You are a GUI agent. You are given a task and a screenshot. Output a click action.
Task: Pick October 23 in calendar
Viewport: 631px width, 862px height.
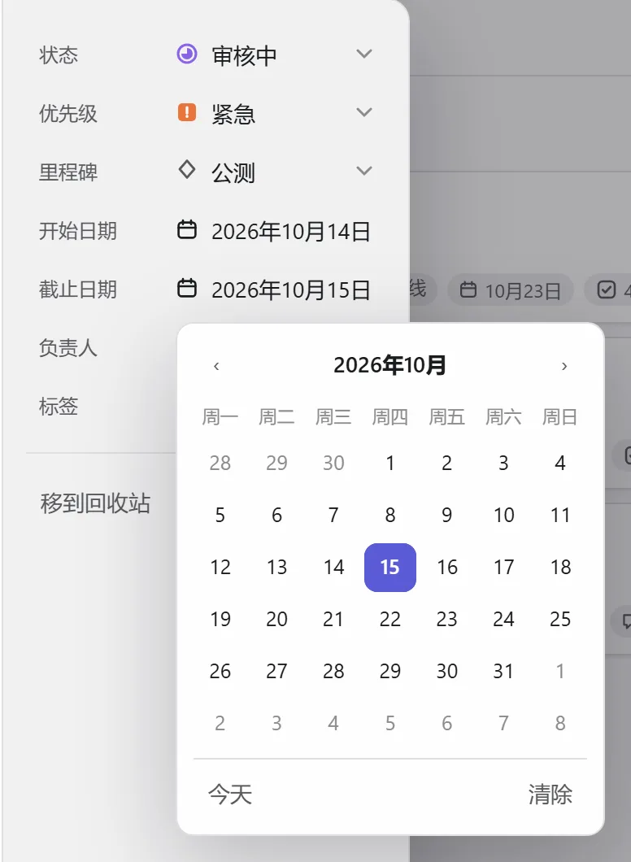click(447, 619)
